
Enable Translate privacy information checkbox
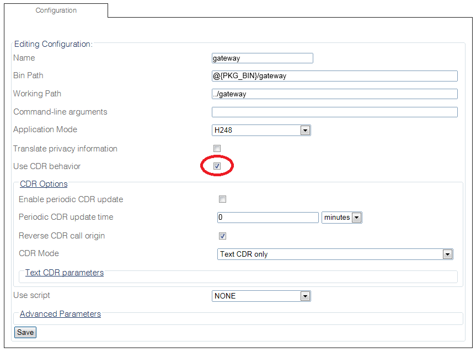[217, 149]
